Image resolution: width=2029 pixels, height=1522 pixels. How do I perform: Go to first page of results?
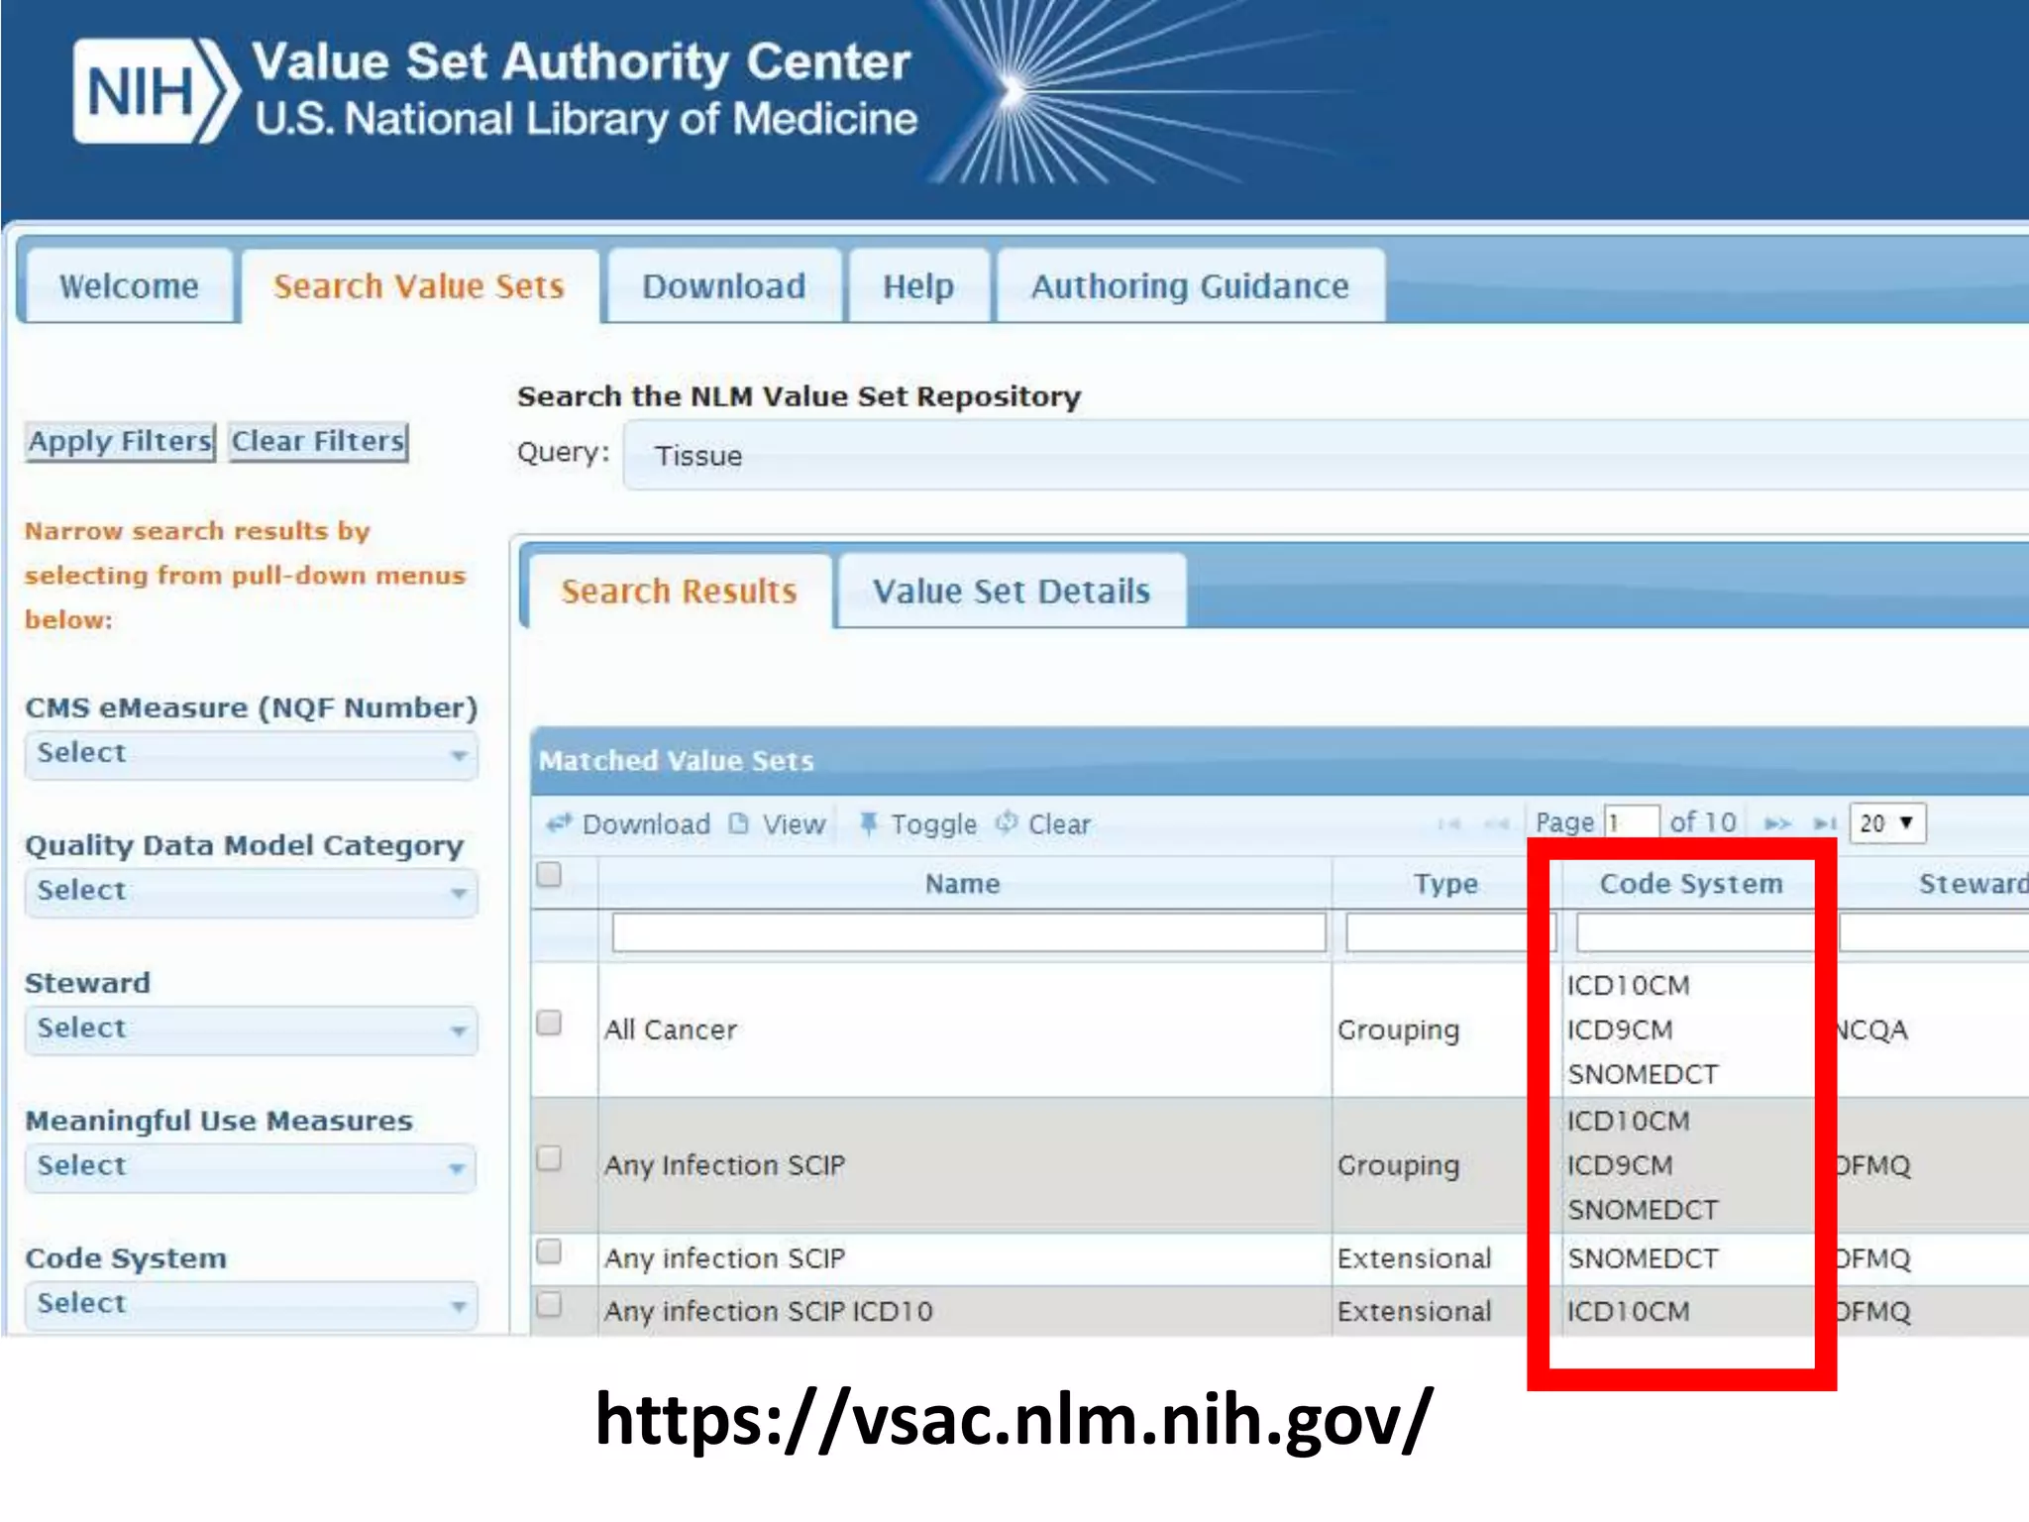tap(1449, 823)
